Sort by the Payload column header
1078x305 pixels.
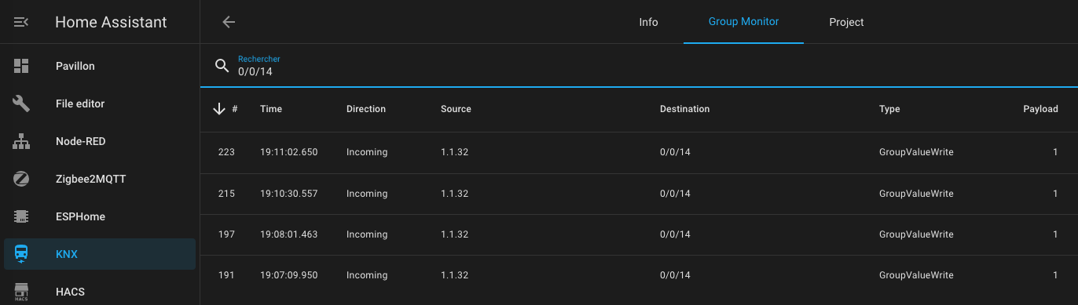pyautogui.click(x=1040, y=109)
